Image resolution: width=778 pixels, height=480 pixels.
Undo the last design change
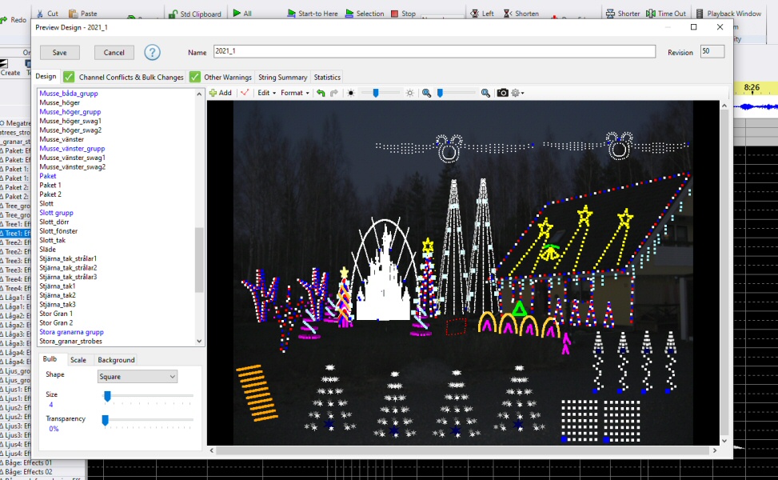click(x=321, y=93)
